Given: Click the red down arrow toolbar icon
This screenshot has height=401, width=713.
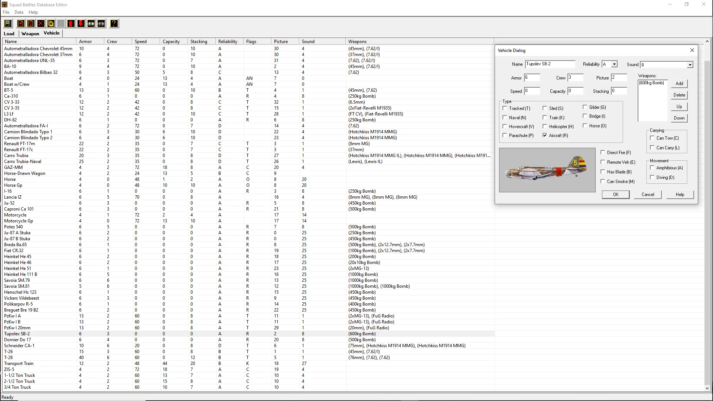Looking at the screenshot, I should click(x=81, y=24).
